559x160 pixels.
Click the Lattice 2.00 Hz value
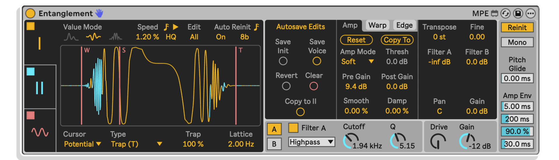[x=241, y=144]
